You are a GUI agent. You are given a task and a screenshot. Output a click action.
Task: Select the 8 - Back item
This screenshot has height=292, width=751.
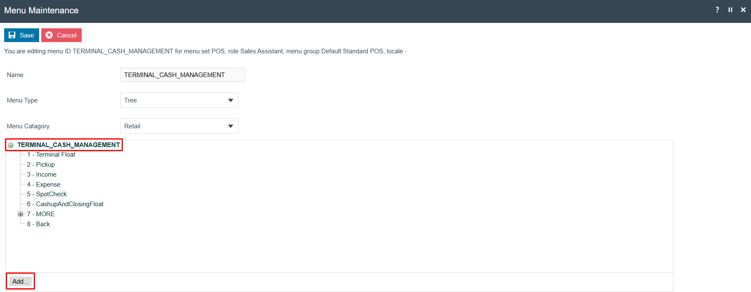coord(38,224)
